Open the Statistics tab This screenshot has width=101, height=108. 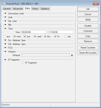click(45, 9)
